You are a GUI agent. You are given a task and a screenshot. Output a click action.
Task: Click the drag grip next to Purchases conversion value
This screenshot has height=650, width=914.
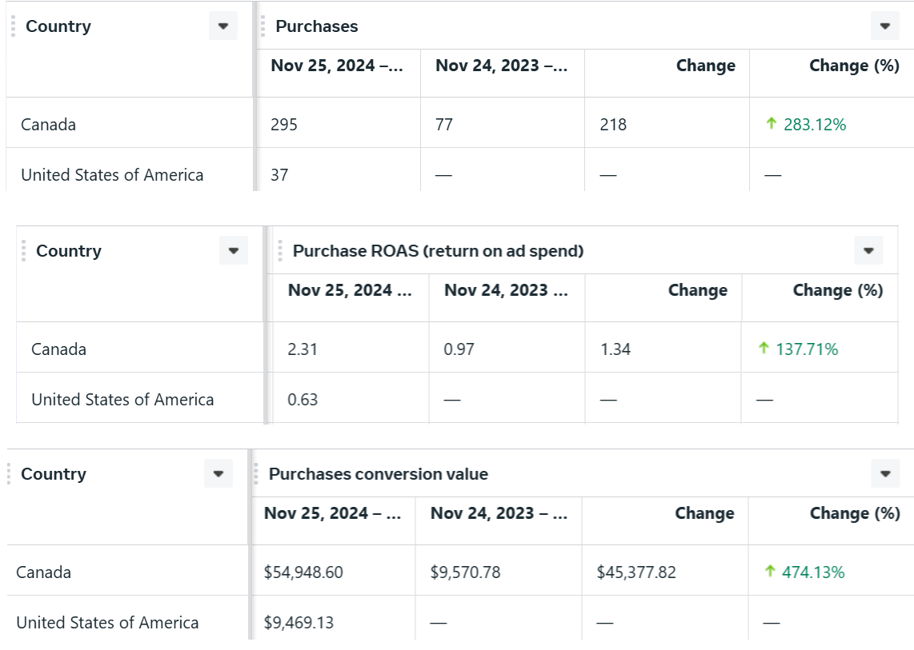point(257,473)
